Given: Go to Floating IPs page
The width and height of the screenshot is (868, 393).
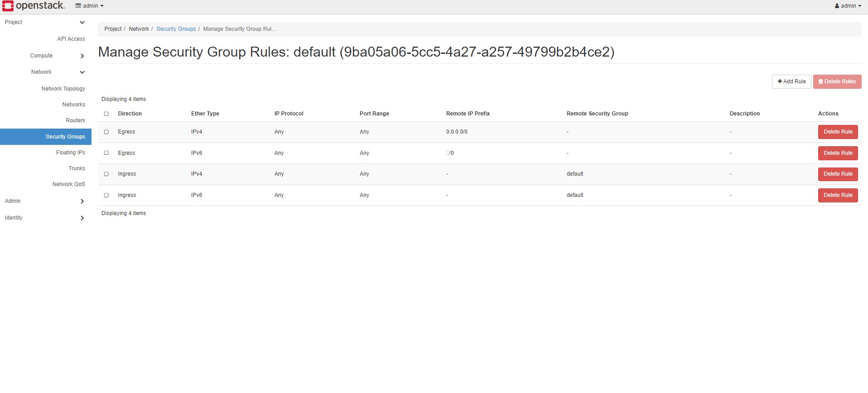Looking at the screenshot, I should [70, 153].
